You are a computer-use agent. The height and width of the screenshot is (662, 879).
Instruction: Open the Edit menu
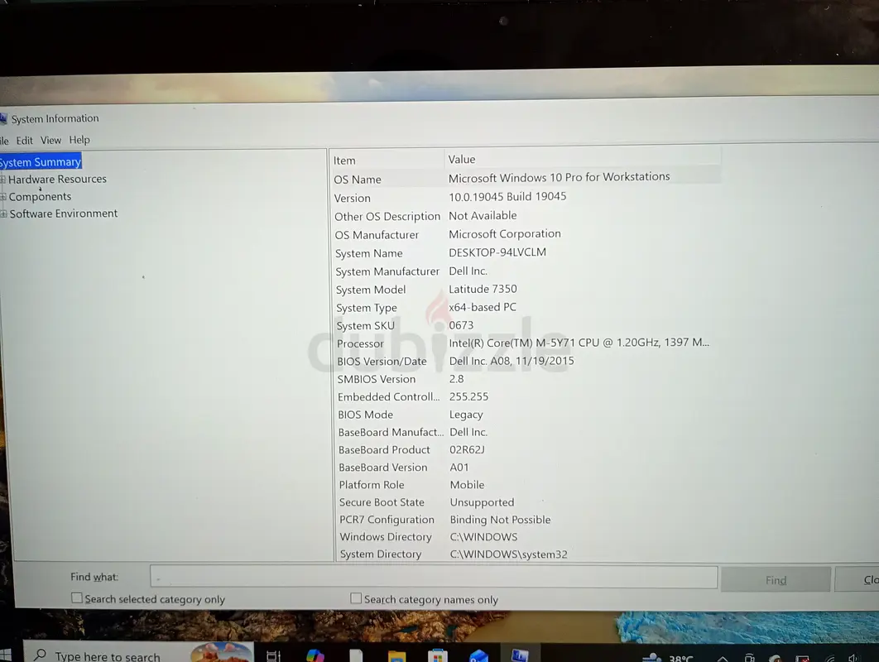24,141
